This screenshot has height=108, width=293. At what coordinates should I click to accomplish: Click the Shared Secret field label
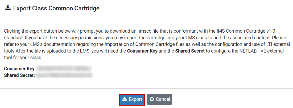coord(19,75)
